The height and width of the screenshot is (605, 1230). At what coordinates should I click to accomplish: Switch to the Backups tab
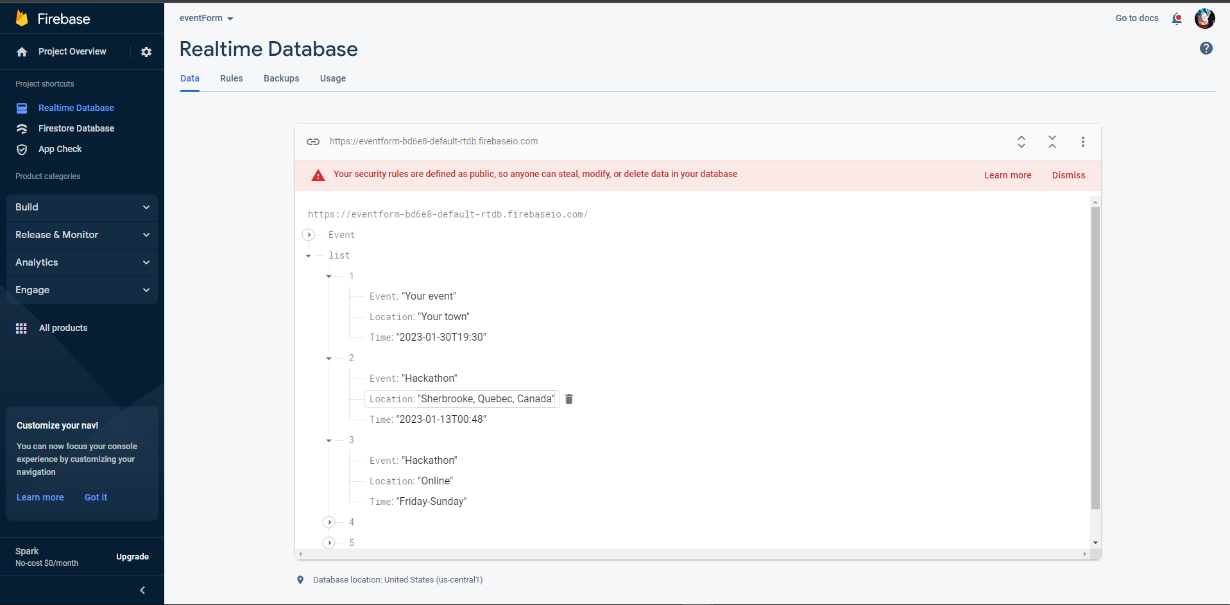click(x=282, y=78)
